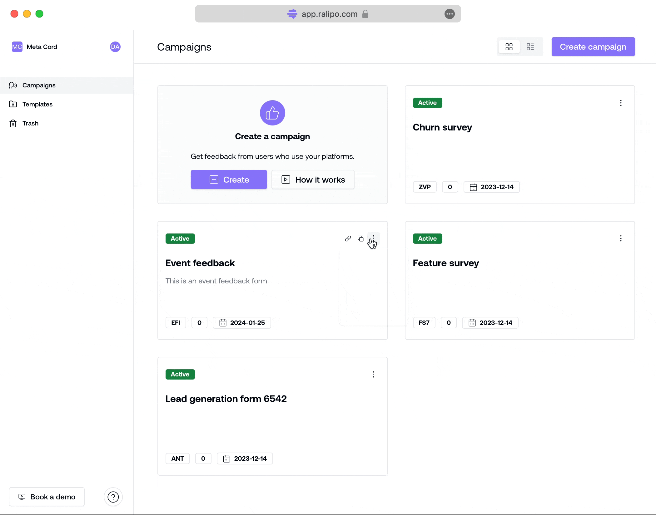The height and width of the screenshot is (515, 656).
Task: Open Churn survey three-dot menu
Action: [621, 103]
